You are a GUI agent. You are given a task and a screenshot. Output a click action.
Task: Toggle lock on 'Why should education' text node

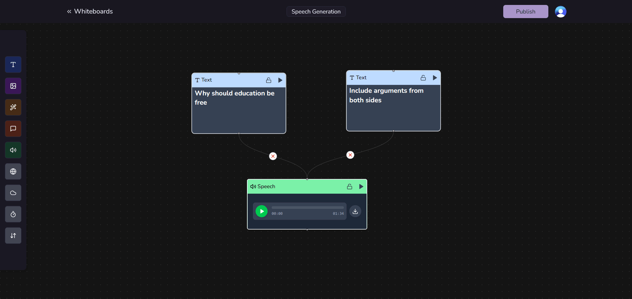269,80
